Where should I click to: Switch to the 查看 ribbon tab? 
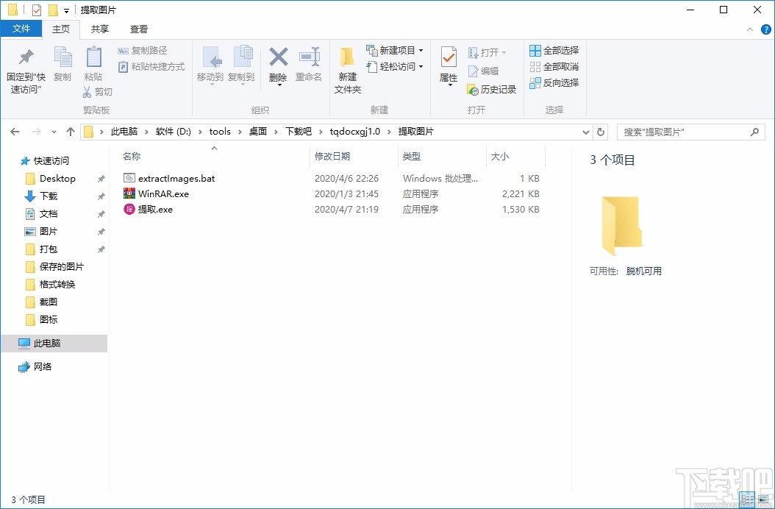[138, 29]
